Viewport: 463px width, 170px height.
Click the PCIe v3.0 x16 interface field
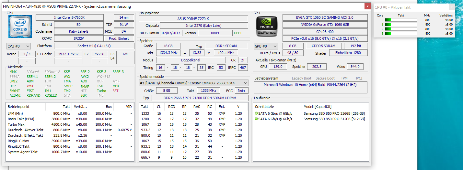click(x=325, y=38)
